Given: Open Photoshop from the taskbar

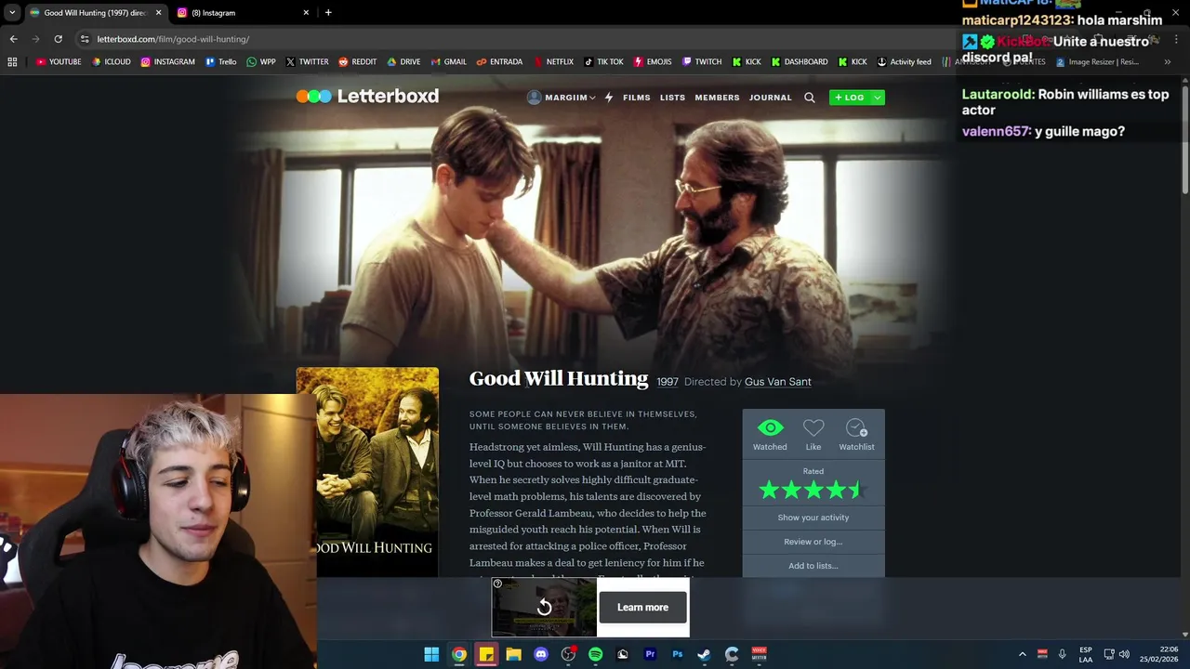Looking at the screenshot, I should coord(677,654).
